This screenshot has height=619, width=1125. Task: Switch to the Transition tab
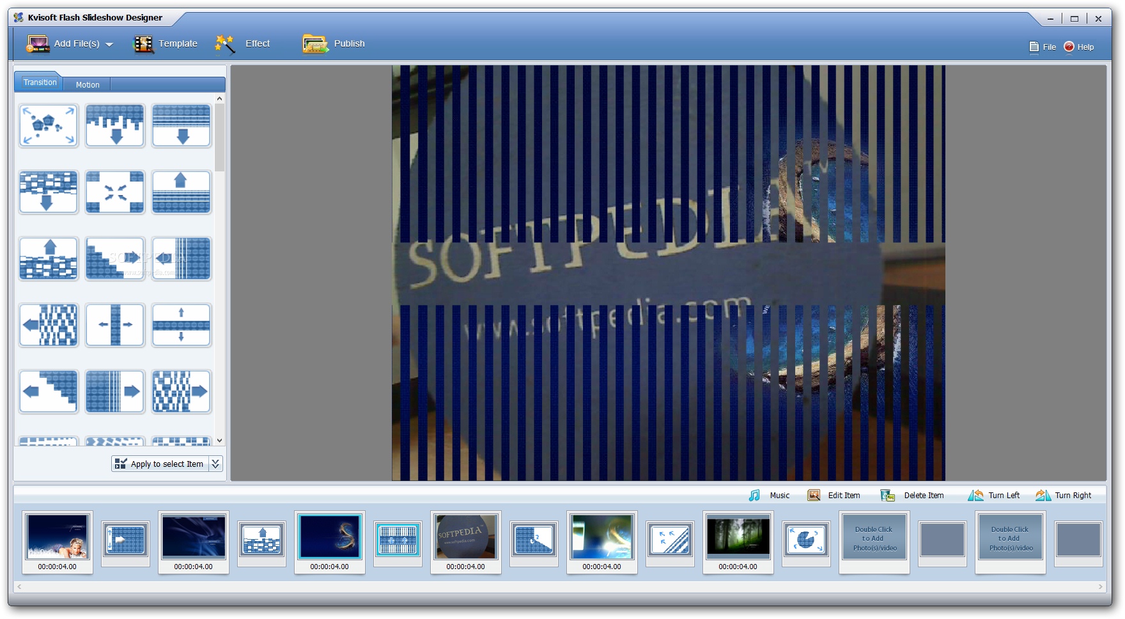point(40,82)
